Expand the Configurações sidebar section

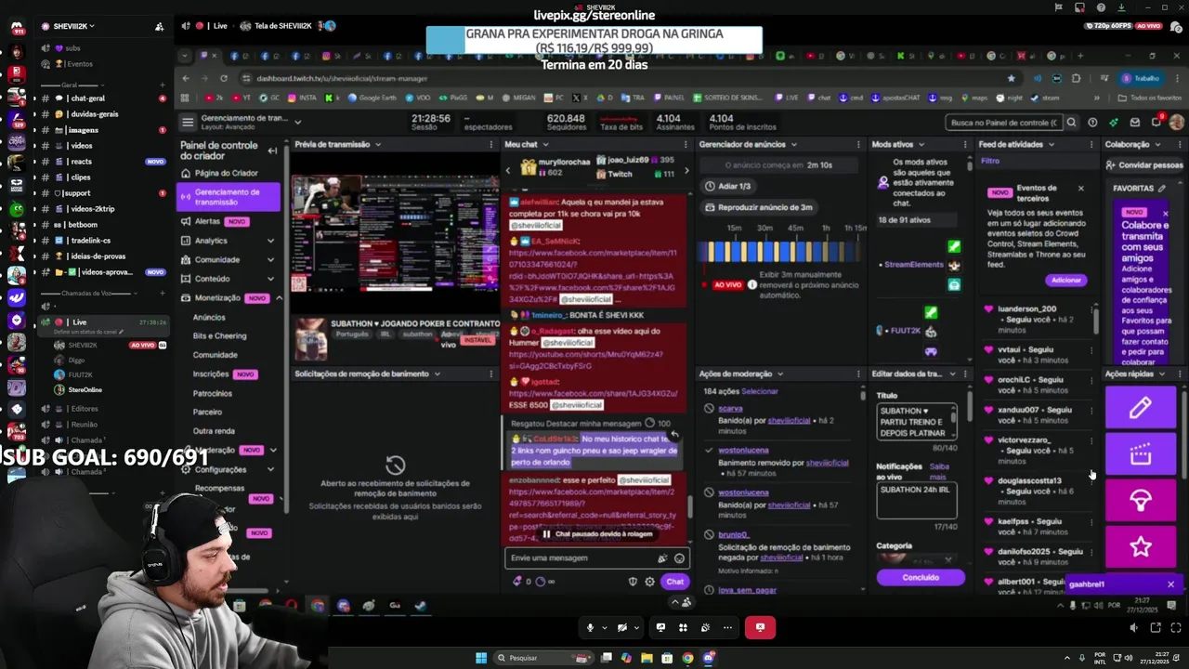point(270,470)
